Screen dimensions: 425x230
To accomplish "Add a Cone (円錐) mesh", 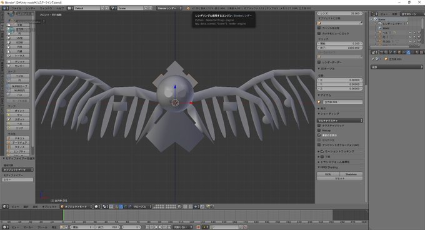I will coord(18,51).
